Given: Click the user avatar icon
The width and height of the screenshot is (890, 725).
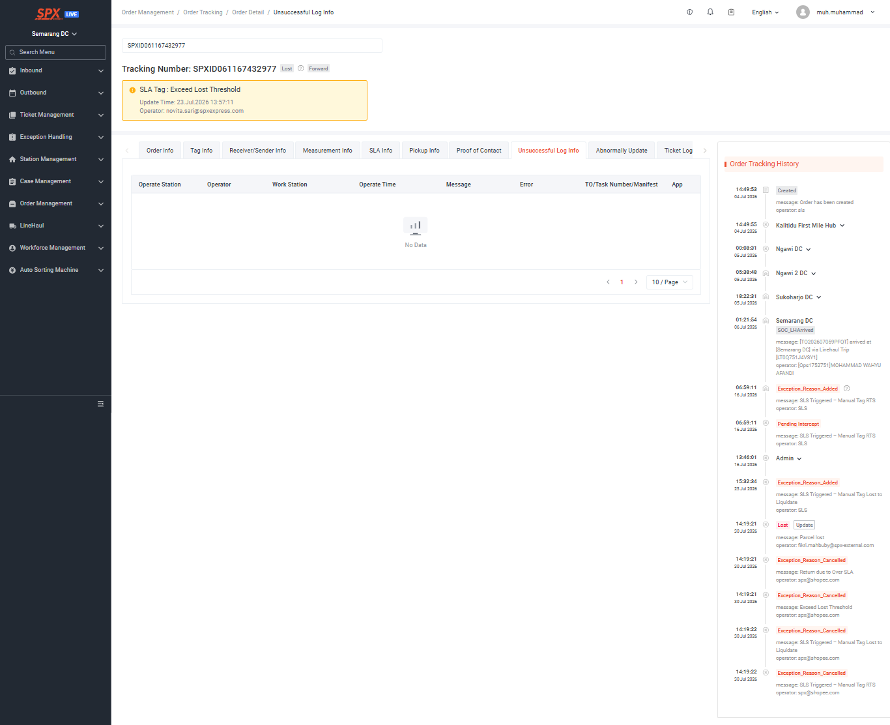Looking at the screenshot, I should [x=803, y=12].
